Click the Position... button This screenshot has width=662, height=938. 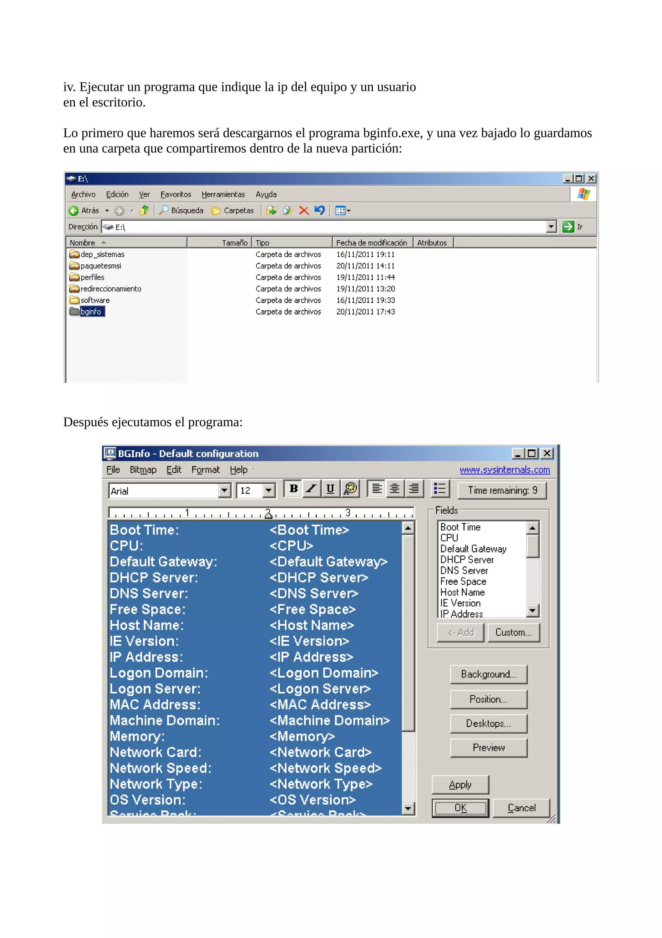click(x=489, y=699)
